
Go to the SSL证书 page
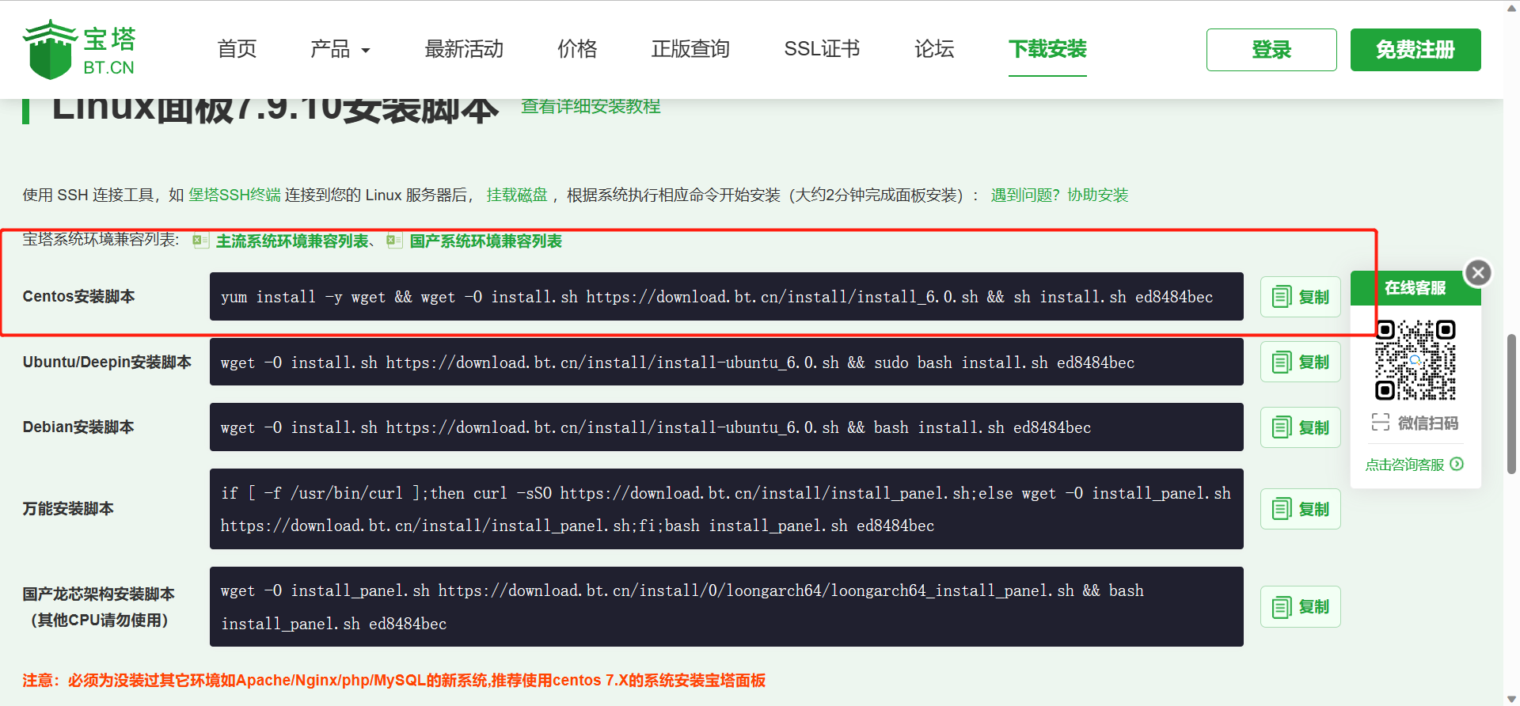821,49
